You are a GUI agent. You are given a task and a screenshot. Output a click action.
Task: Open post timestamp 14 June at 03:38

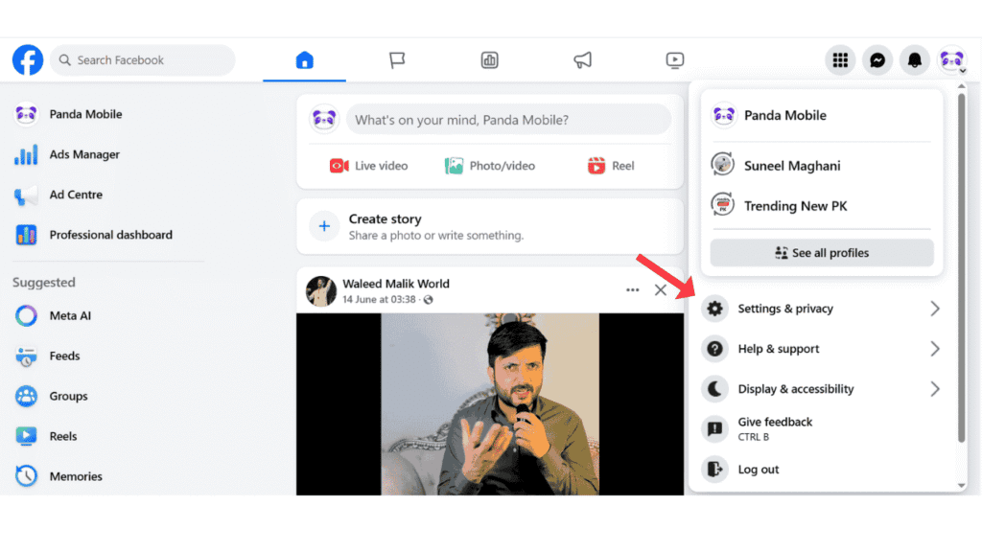pyautogui.click(x=379, y=300)
